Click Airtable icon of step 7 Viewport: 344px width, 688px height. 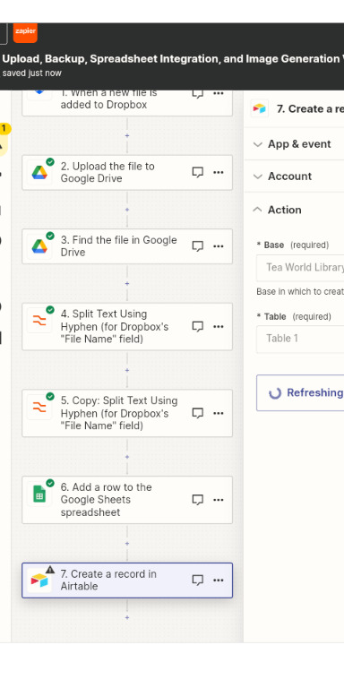point(39,580)
